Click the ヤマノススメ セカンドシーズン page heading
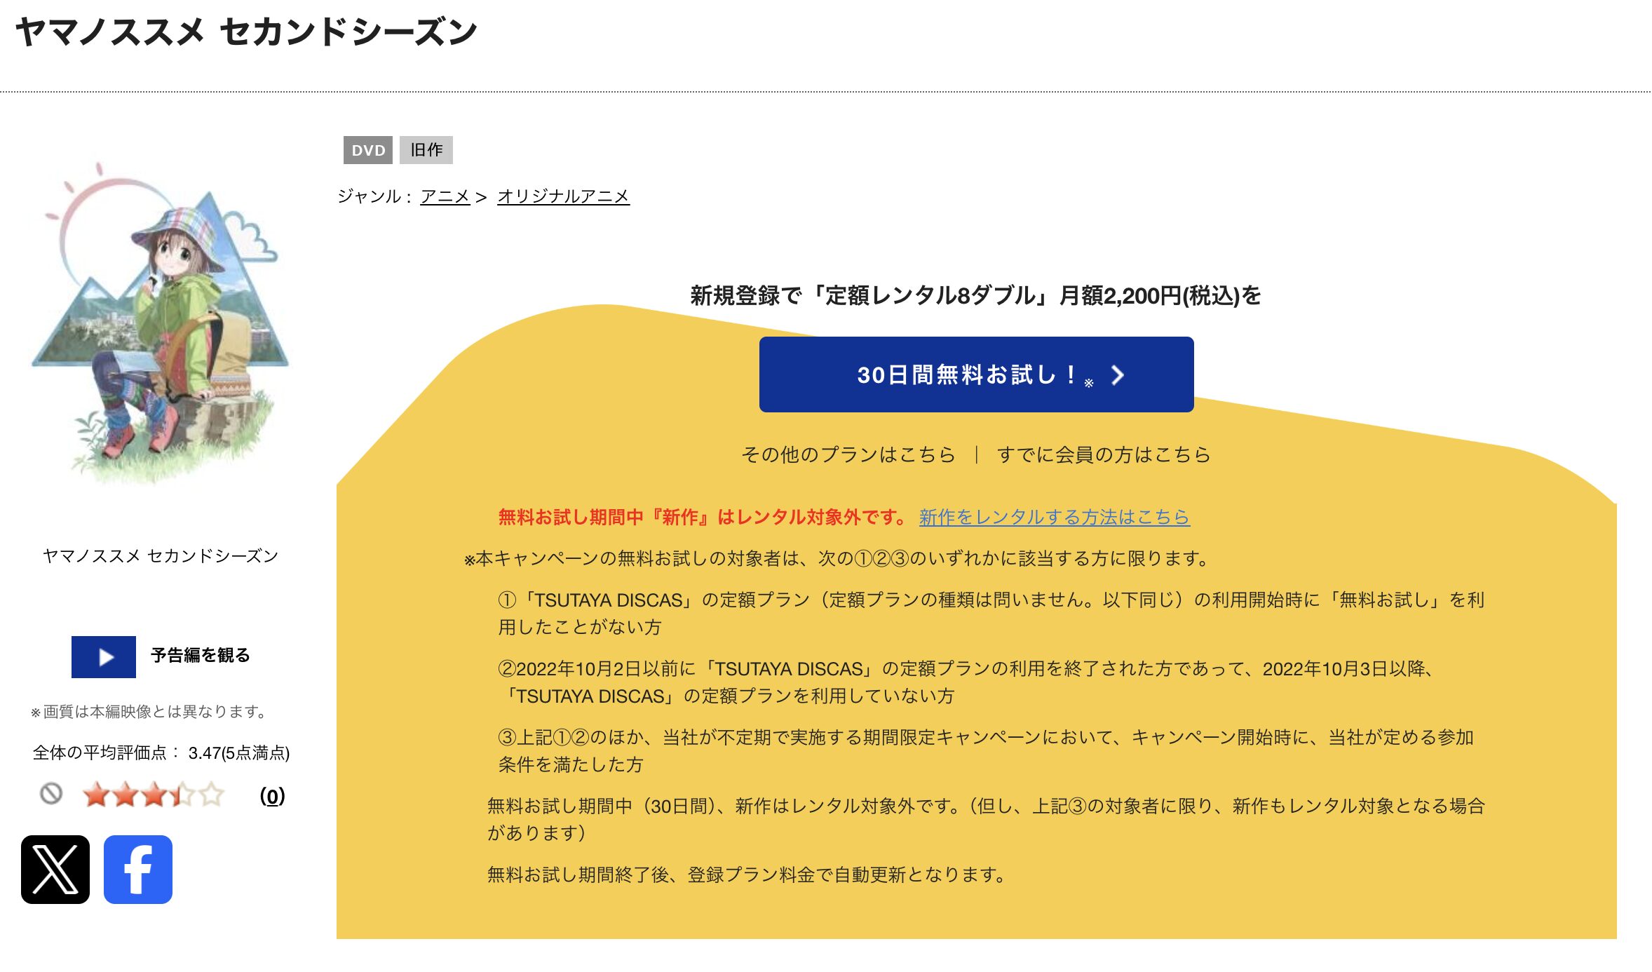The width and height of the screenshot is (1652, 972). click(246, 32)
